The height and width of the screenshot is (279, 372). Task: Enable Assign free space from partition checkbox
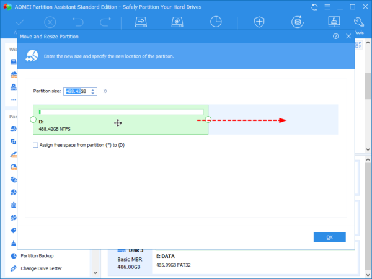(35, 145)
